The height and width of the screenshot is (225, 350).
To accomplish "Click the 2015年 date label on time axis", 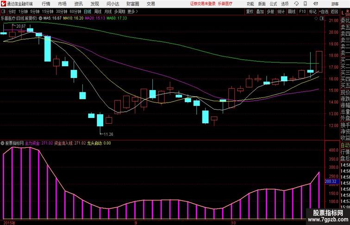I will click(9, 223).
